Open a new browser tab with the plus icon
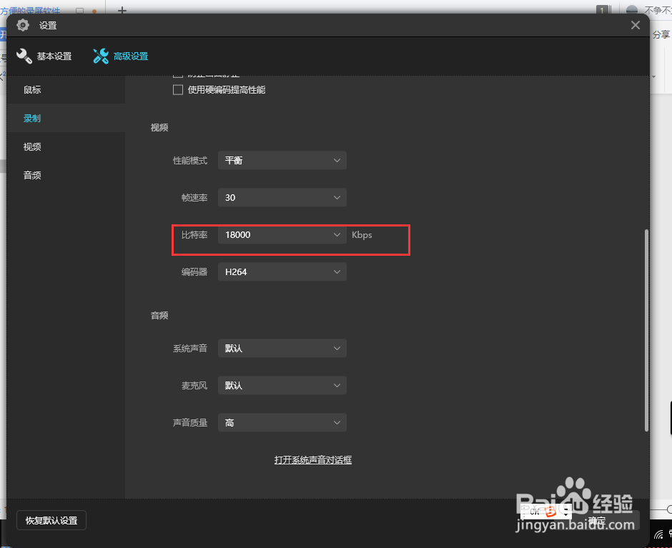The width and height of the screenshot is (672, 548). click(x=123, y=10)
